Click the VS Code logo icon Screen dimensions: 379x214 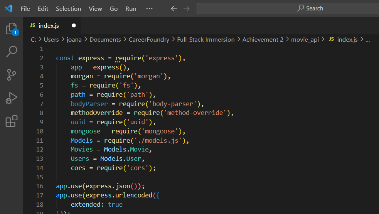click(8, 8)
